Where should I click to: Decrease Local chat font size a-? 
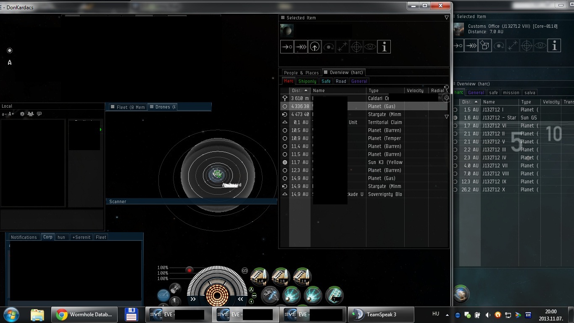point(4,114)
